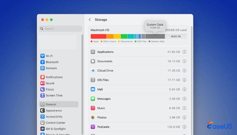Click the iCloud Drive cloud icon
Viewport: 237px width, 135px height.
[93, 71]
